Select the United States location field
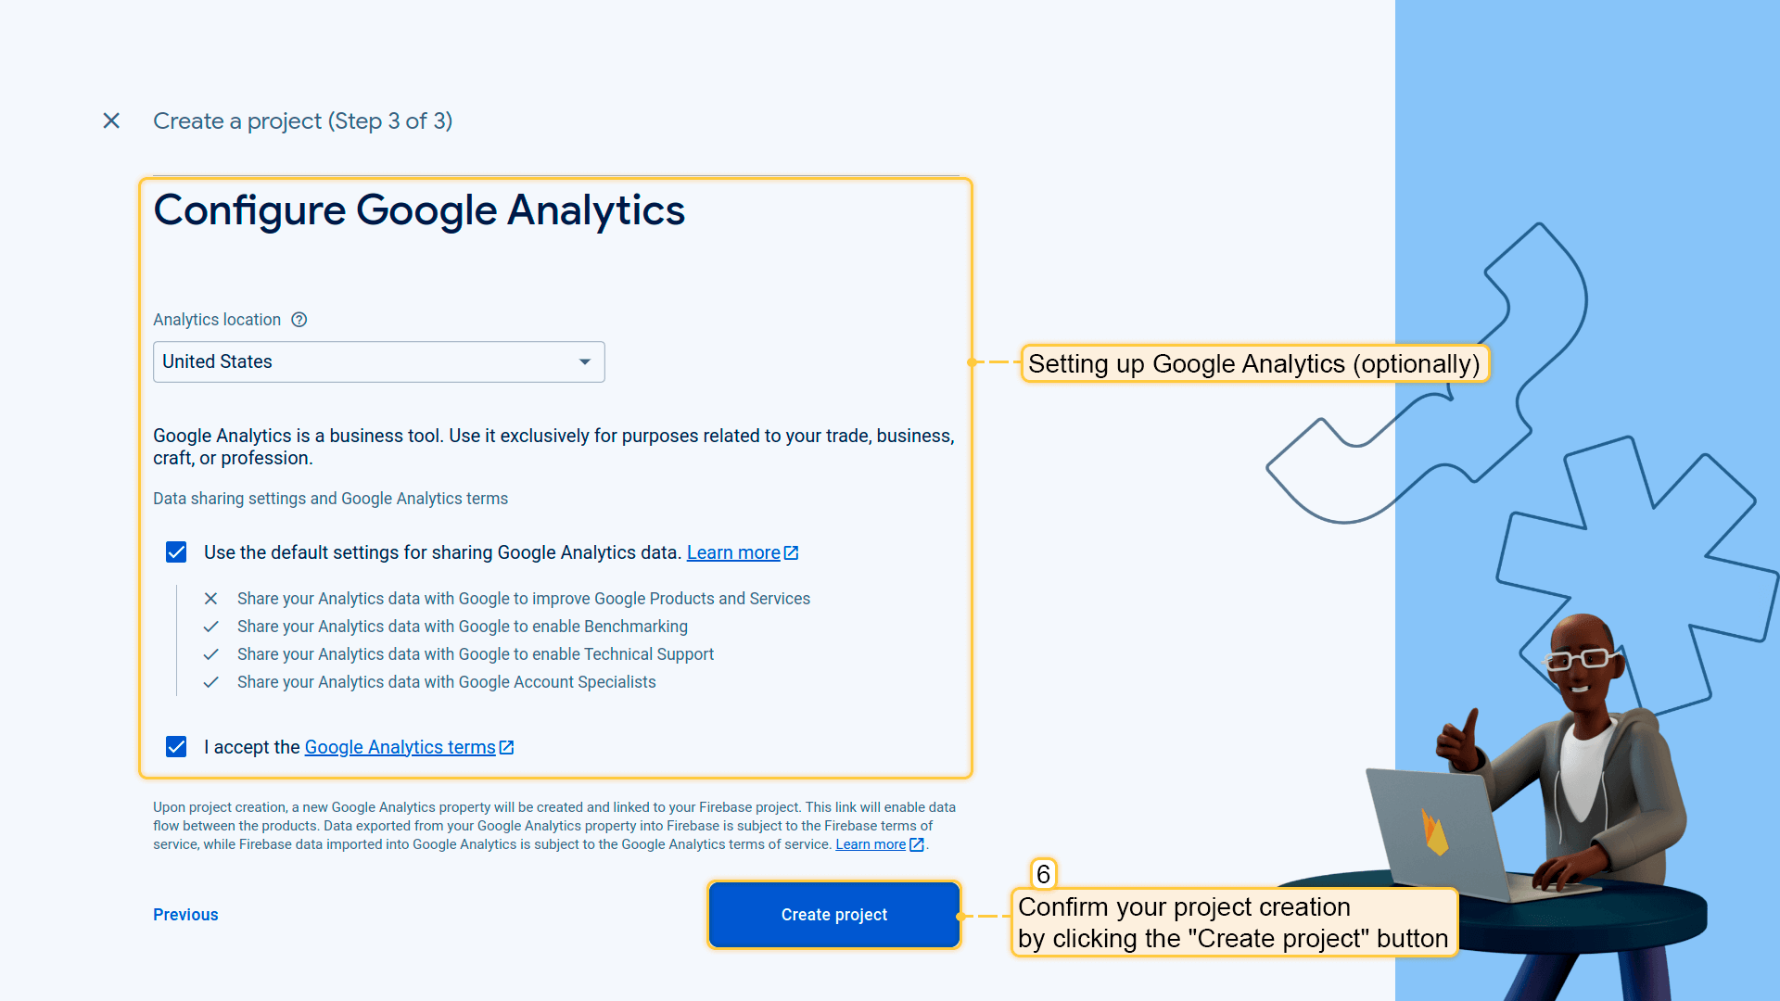The height and width of the screenshot is (1001, 1780). pyautogui.click(x=362, y=361)
